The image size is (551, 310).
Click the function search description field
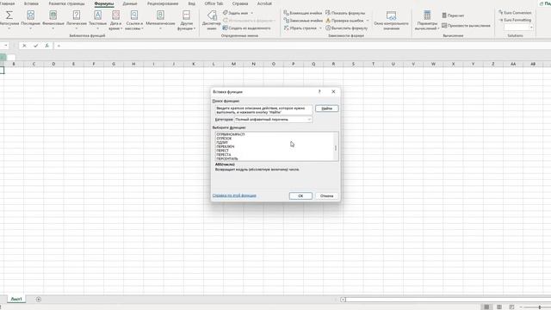coord(263,110)
